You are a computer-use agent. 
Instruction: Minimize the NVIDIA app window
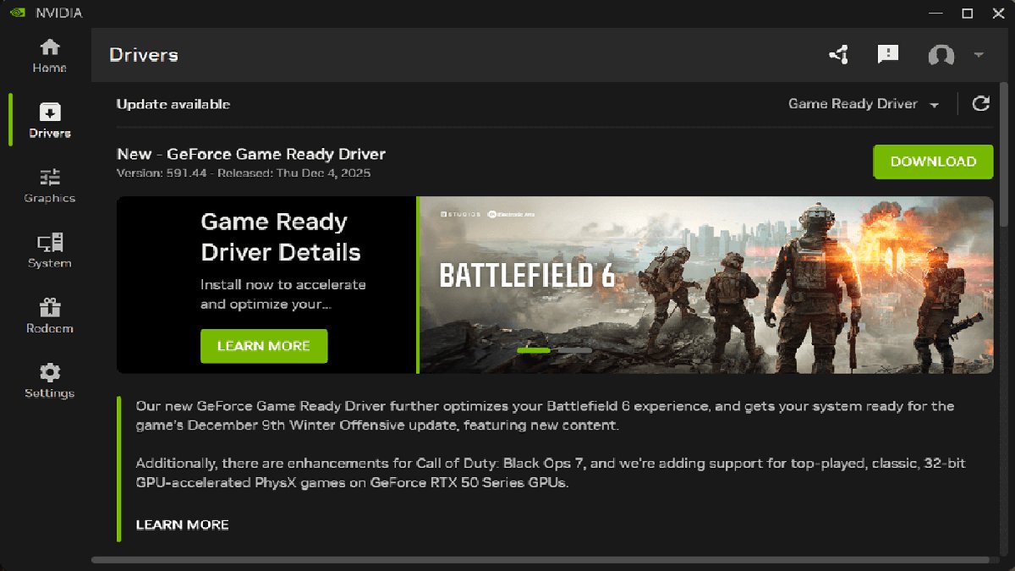935,13
